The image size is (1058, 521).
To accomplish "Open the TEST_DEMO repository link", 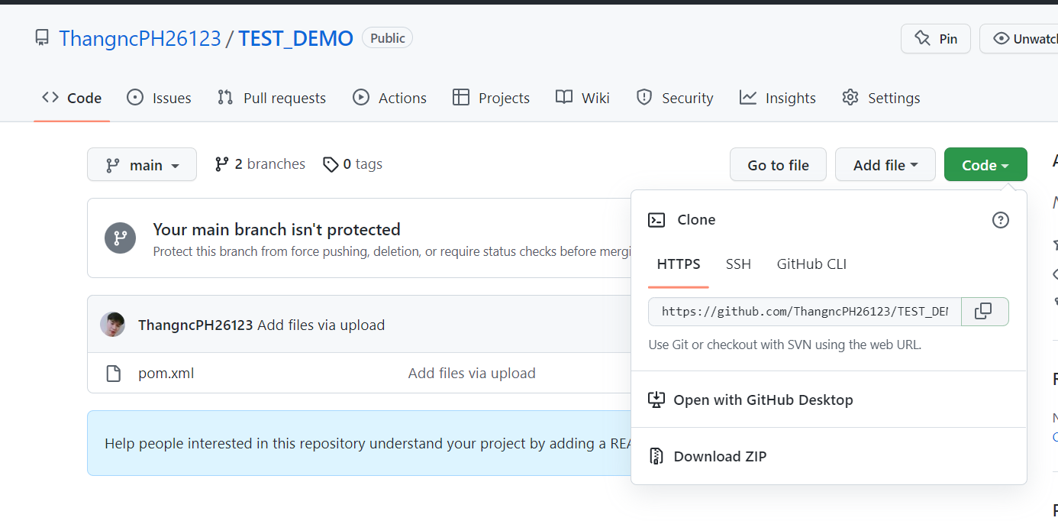I will click(x=296, y=38).
